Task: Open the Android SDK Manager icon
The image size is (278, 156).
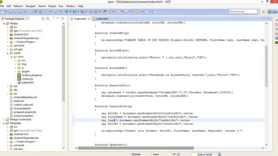Action: (x=36, y=12)
